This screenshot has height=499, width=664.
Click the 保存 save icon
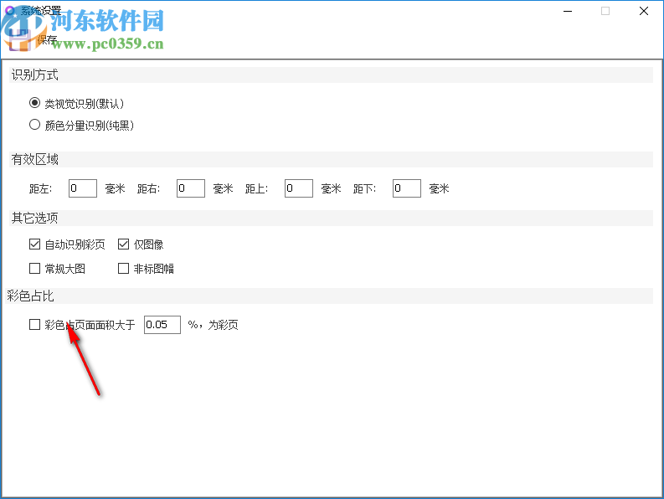(x=19, y=40)
